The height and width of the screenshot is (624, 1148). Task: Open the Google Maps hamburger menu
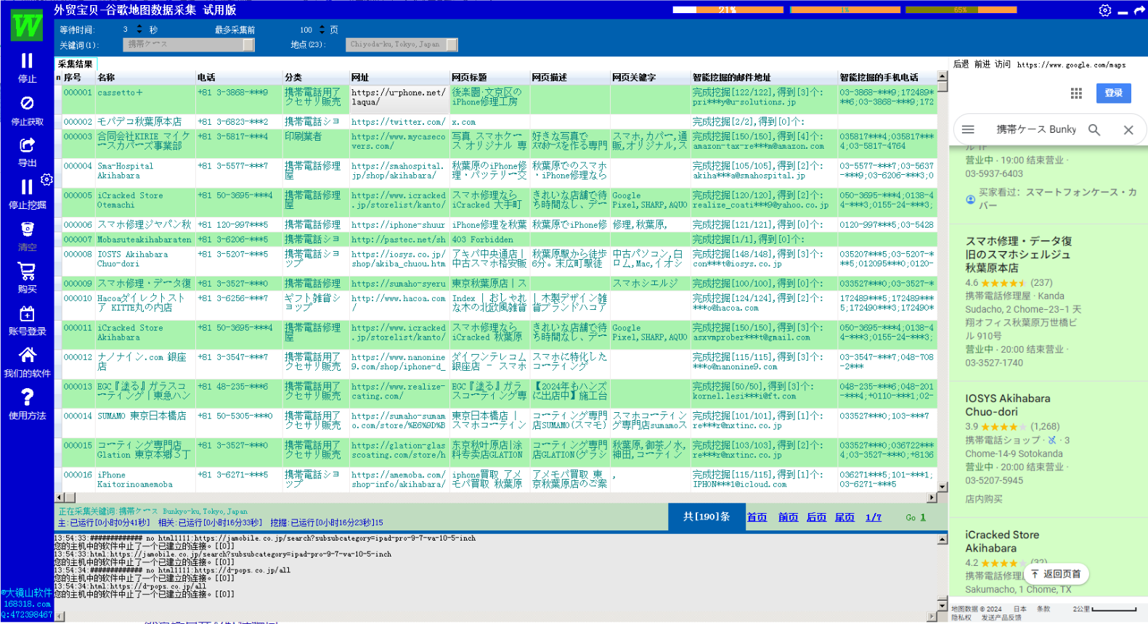tap(968, 130)
